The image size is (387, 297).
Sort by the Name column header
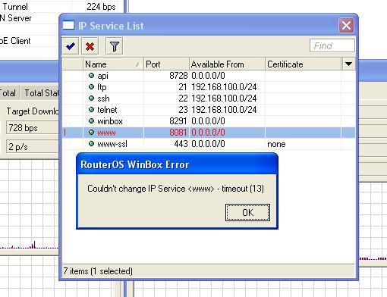[113, 64]
